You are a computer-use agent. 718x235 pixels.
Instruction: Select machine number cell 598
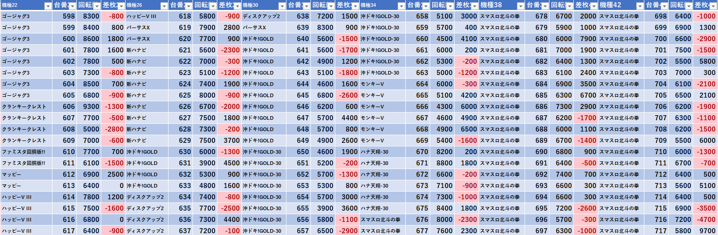coord(64,16)
